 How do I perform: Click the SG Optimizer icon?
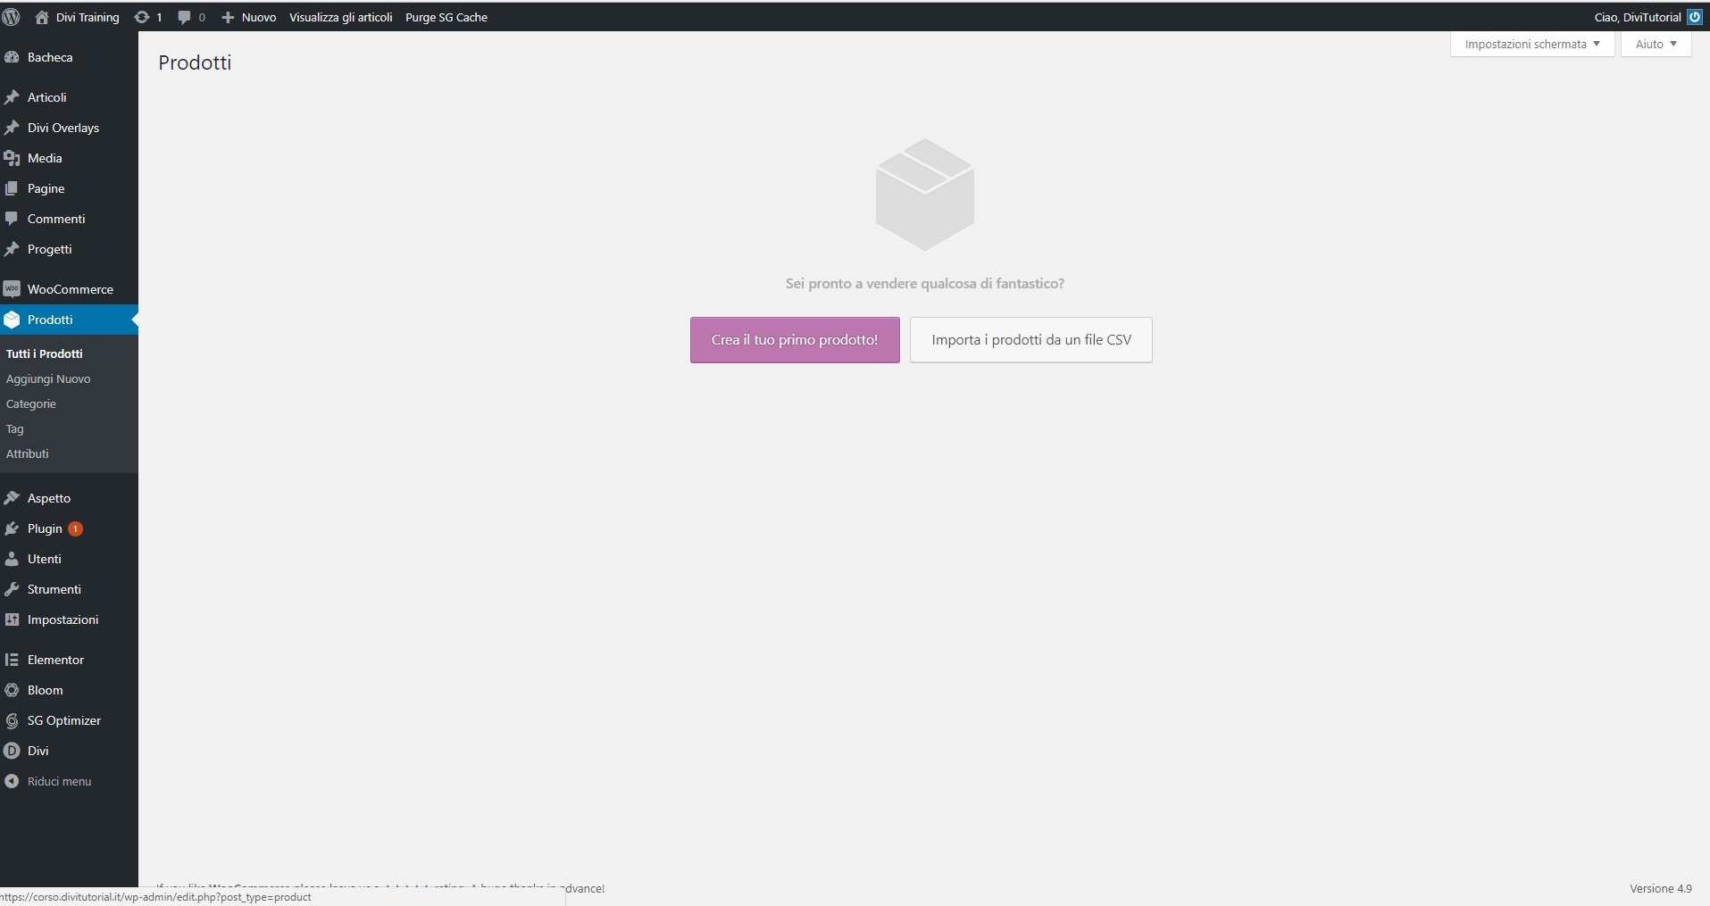click(12, 720)
